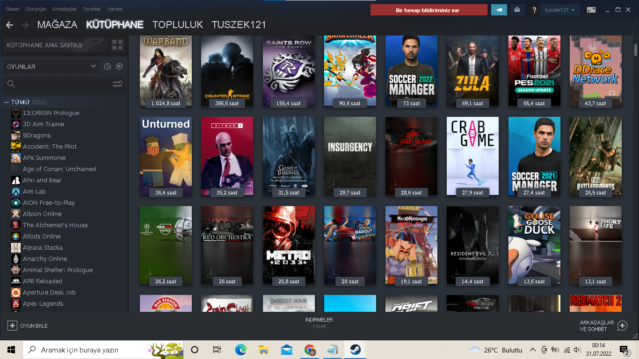This screenshot has width=639, height=359.
Task: Open Google Chrome in the taskbar
Action: coord(310,350)
